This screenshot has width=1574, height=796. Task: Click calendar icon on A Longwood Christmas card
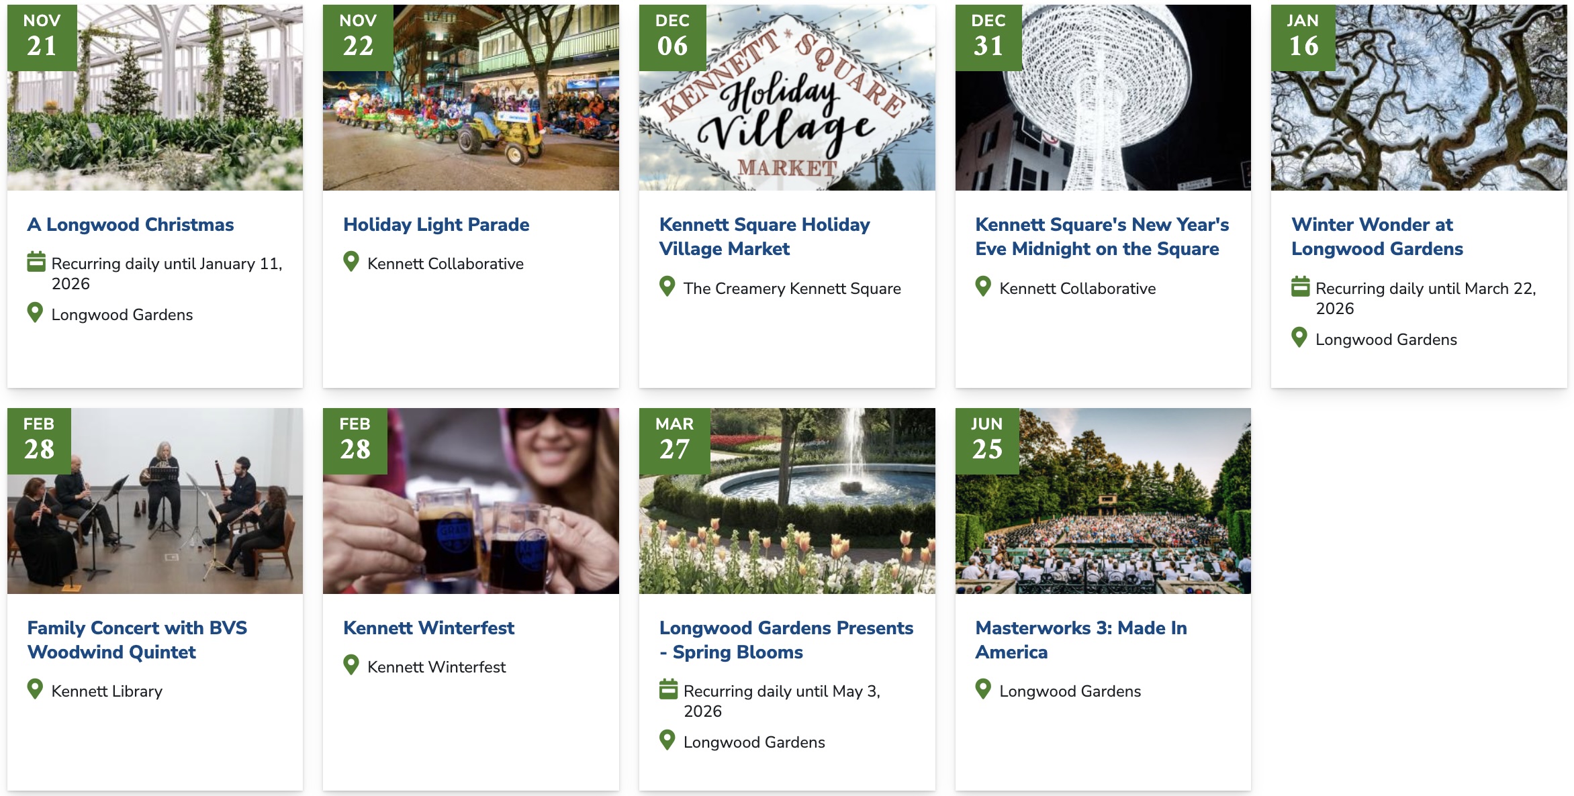pyautogui.click(x=36, y=262)
